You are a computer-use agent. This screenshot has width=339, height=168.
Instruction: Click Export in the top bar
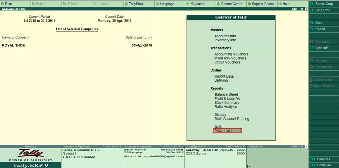[46, 4]
